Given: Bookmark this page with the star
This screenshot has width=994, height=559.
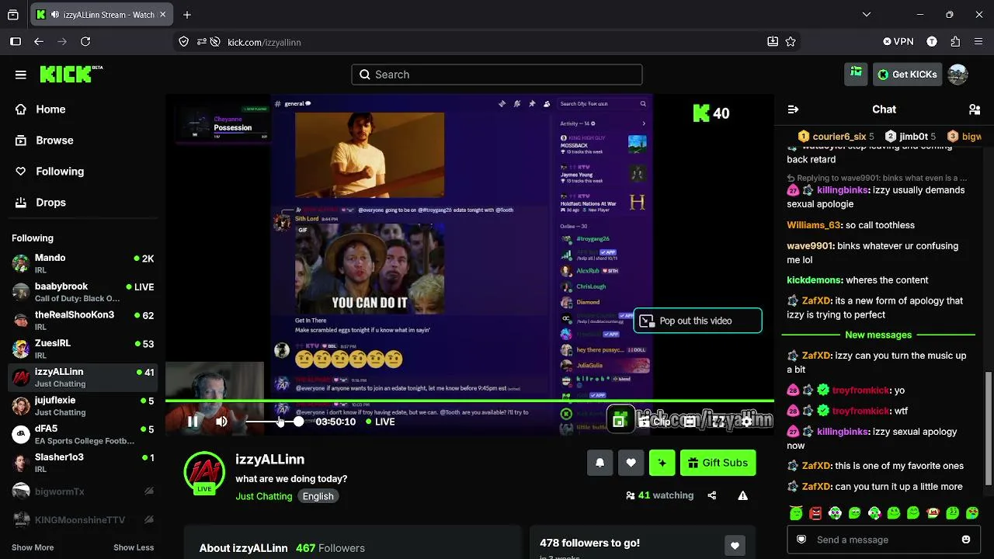Looking at the screenshot, I should tap(791, 42).
